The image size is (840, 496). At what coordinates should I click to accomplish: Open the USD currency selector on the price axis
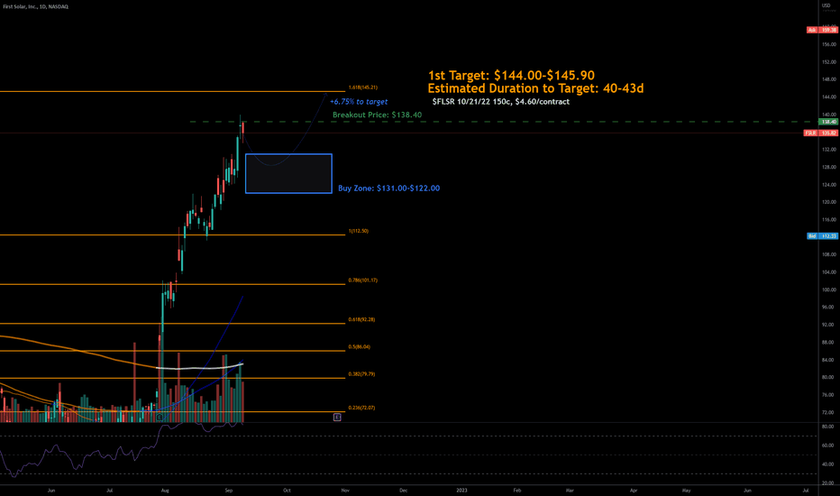point(826,5)
